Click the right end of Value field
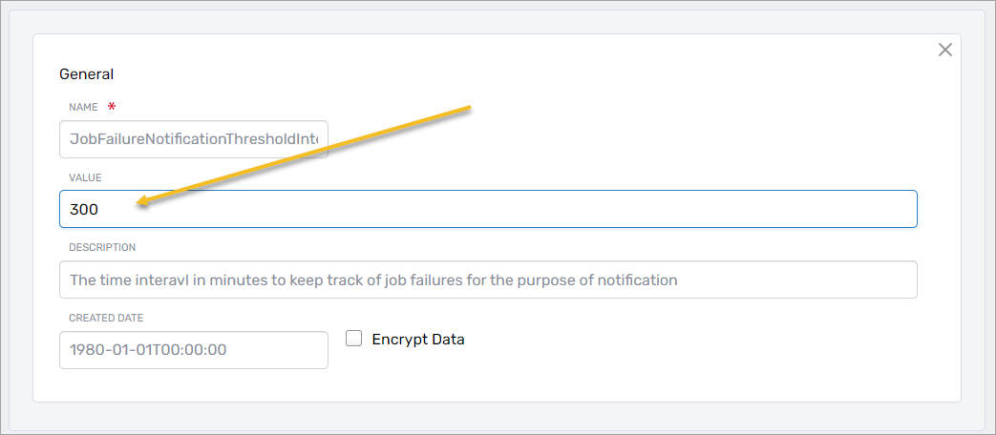The width and height of the screenshot is (996, 435). 898,209
